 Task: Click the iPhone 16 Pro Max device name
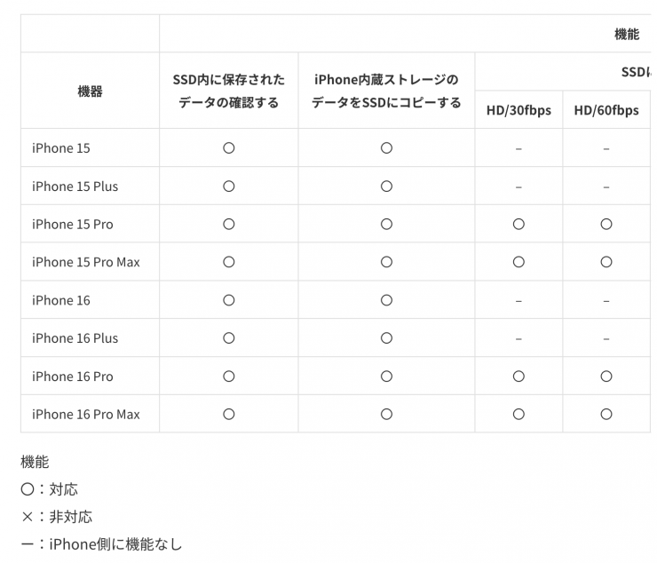(86, 414)
